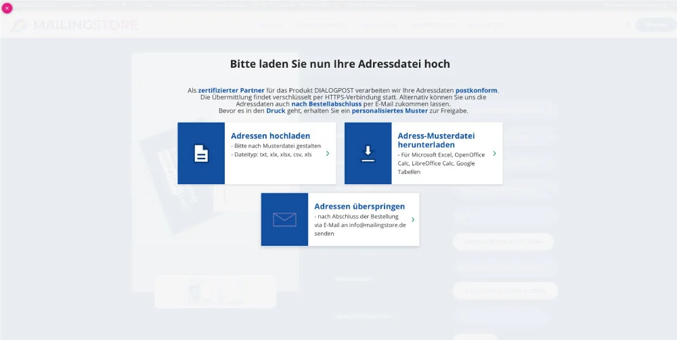Click the envelope icon on Adressen überspringen card
The height and width of the screenshot is (340, 677).
pyautogui.click(x=284, y=219)
